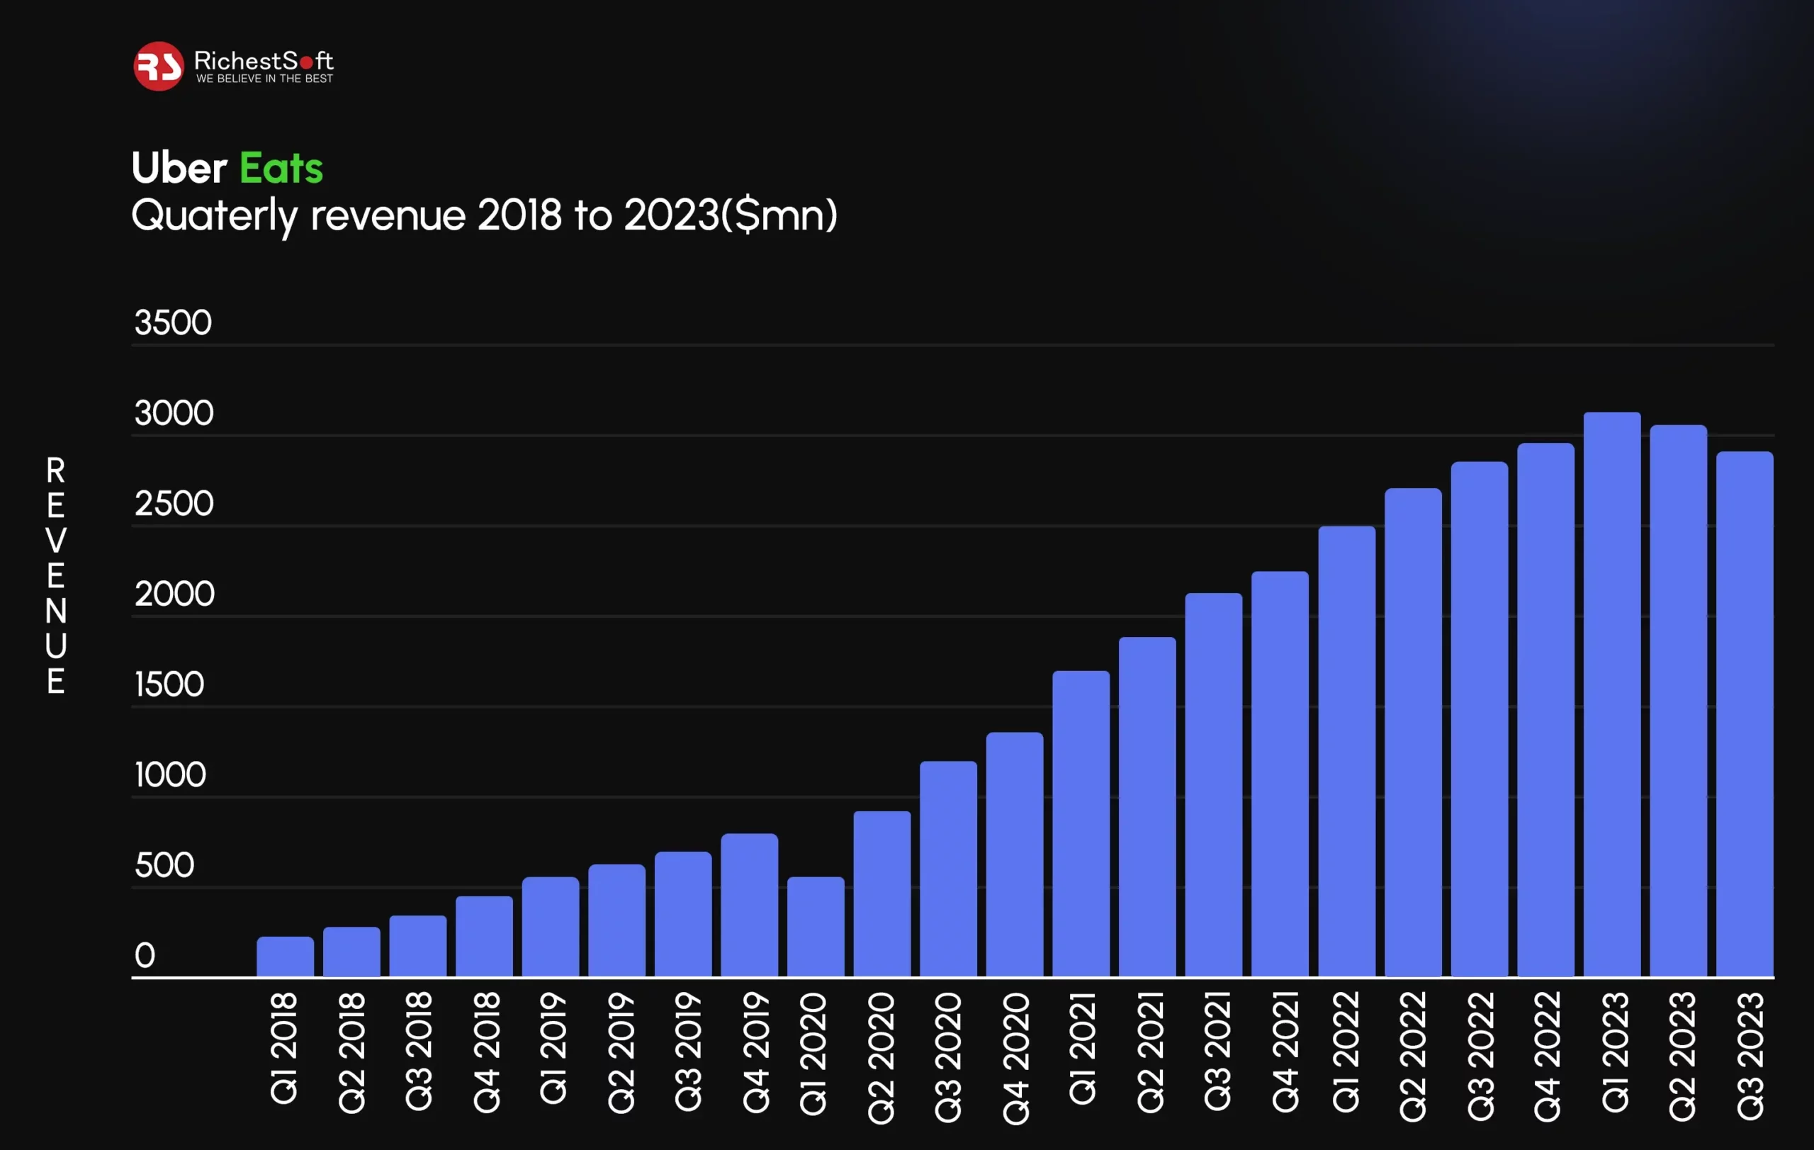1814x1150 pixels.
Task: Select the Q3 2023 bar
Action: tap(1745, 714)
